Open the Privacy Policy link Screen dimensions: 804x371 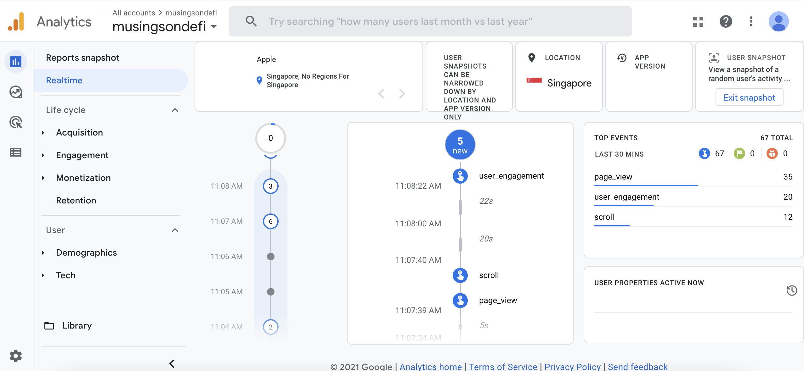572,367
